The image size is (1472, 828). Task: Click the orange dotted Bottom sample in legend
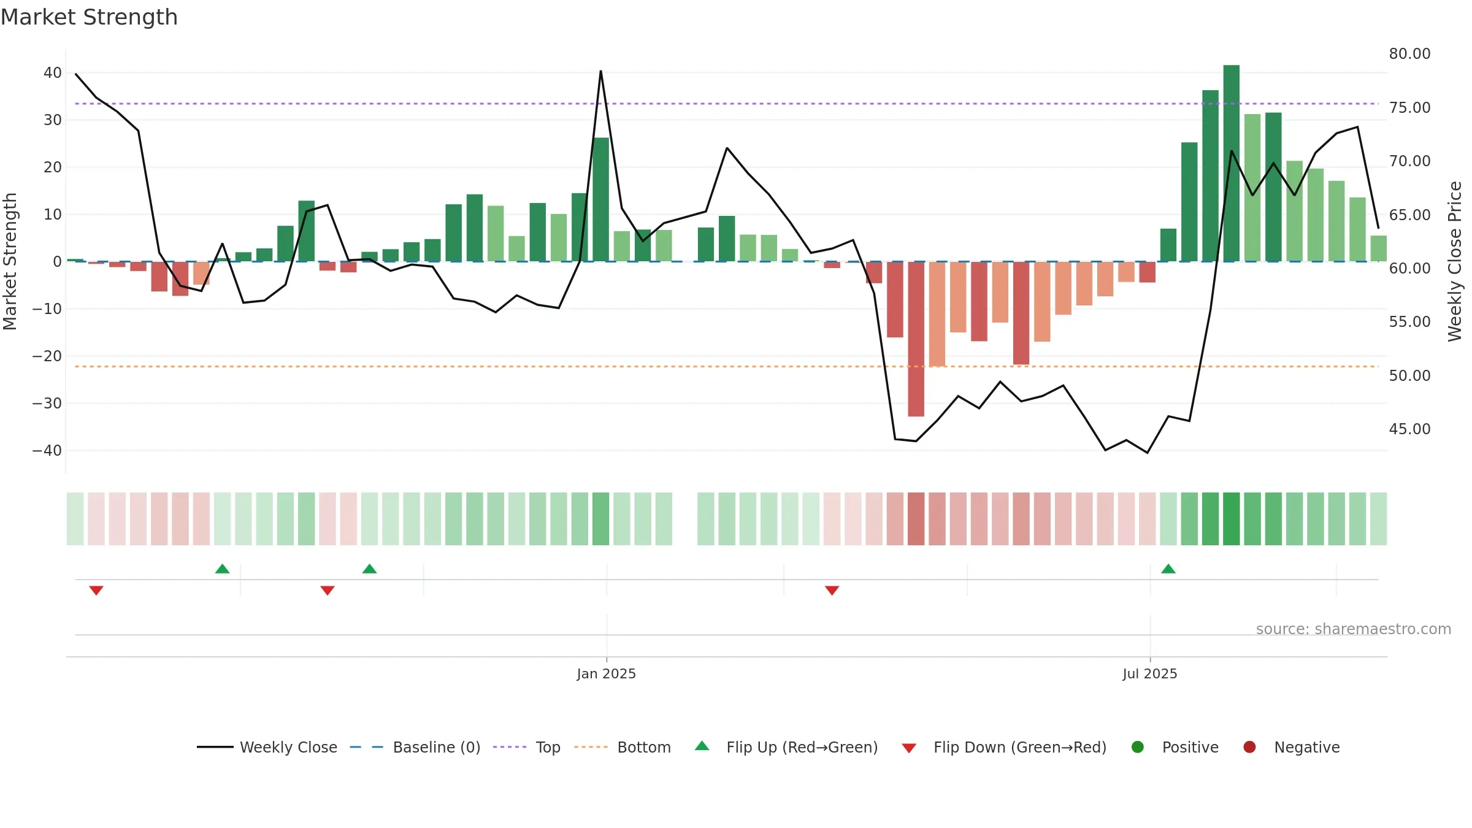(591, 747)
